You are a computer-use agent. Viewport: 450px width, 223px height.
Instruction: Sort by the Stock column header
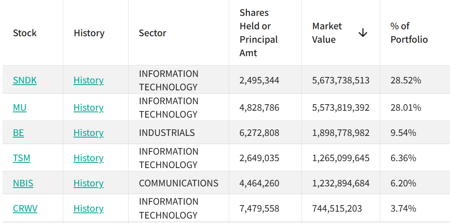pyautogui.click(x=25, y=33)
